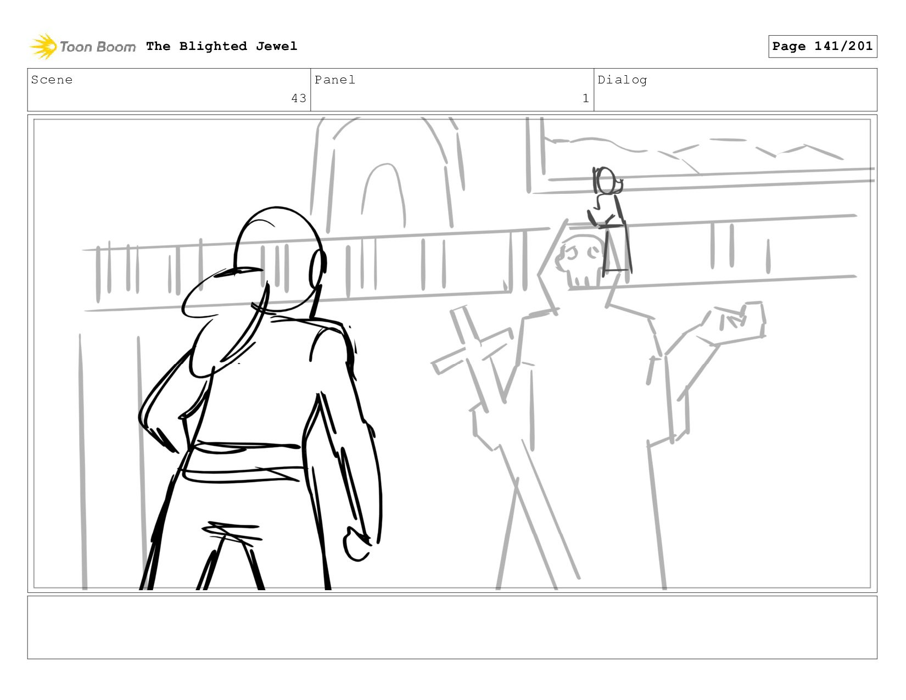This screenshot has height=700, width=906.
Task: Select the panel number '1'
Action: coord(586,98)
